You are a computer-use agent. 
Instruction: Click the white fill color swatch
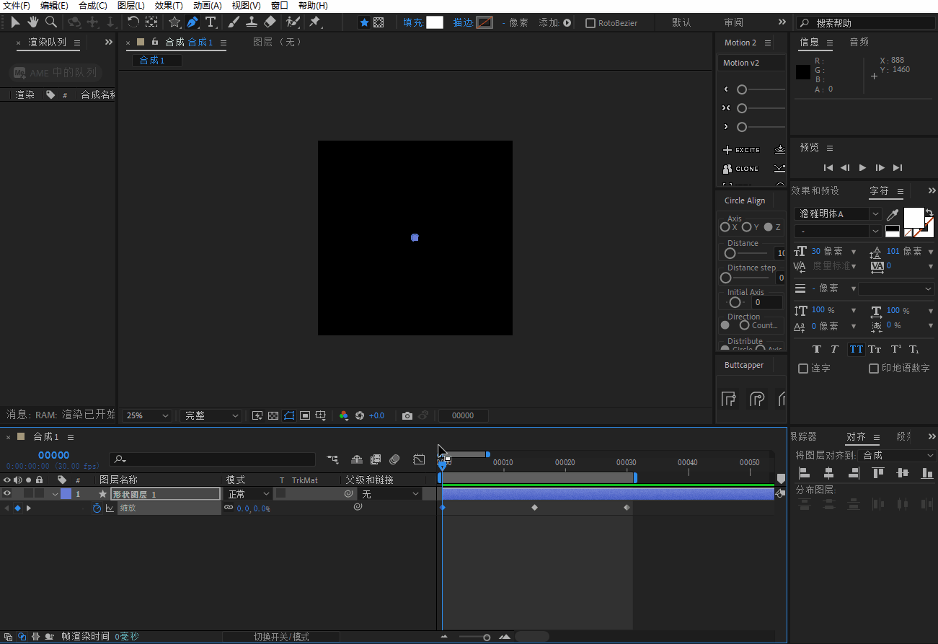tap(434, 22)
